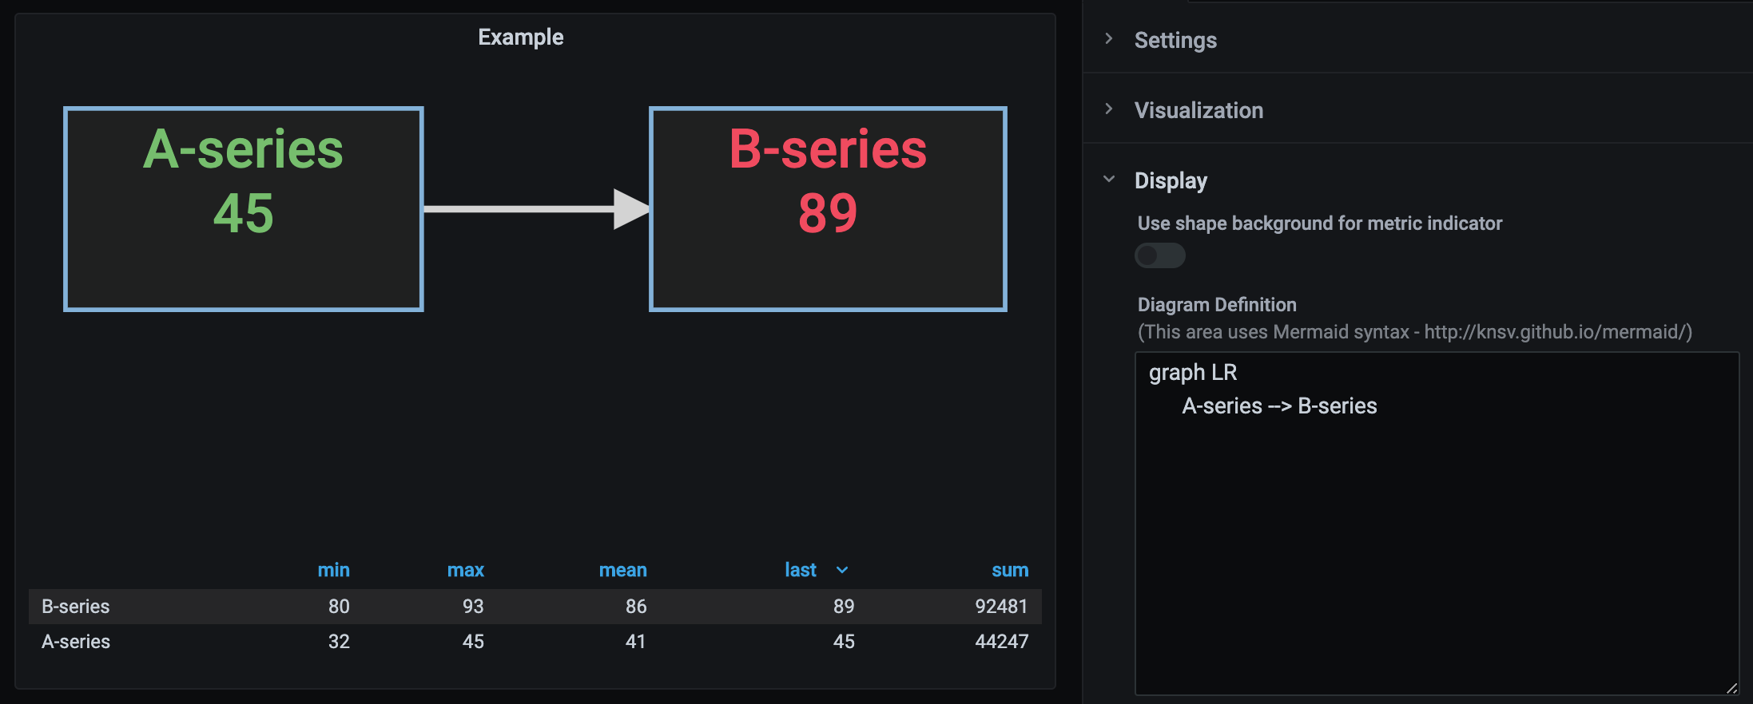Click the A-series legend row label
This screenshot has width=1753, height=704.
[76, 642]
